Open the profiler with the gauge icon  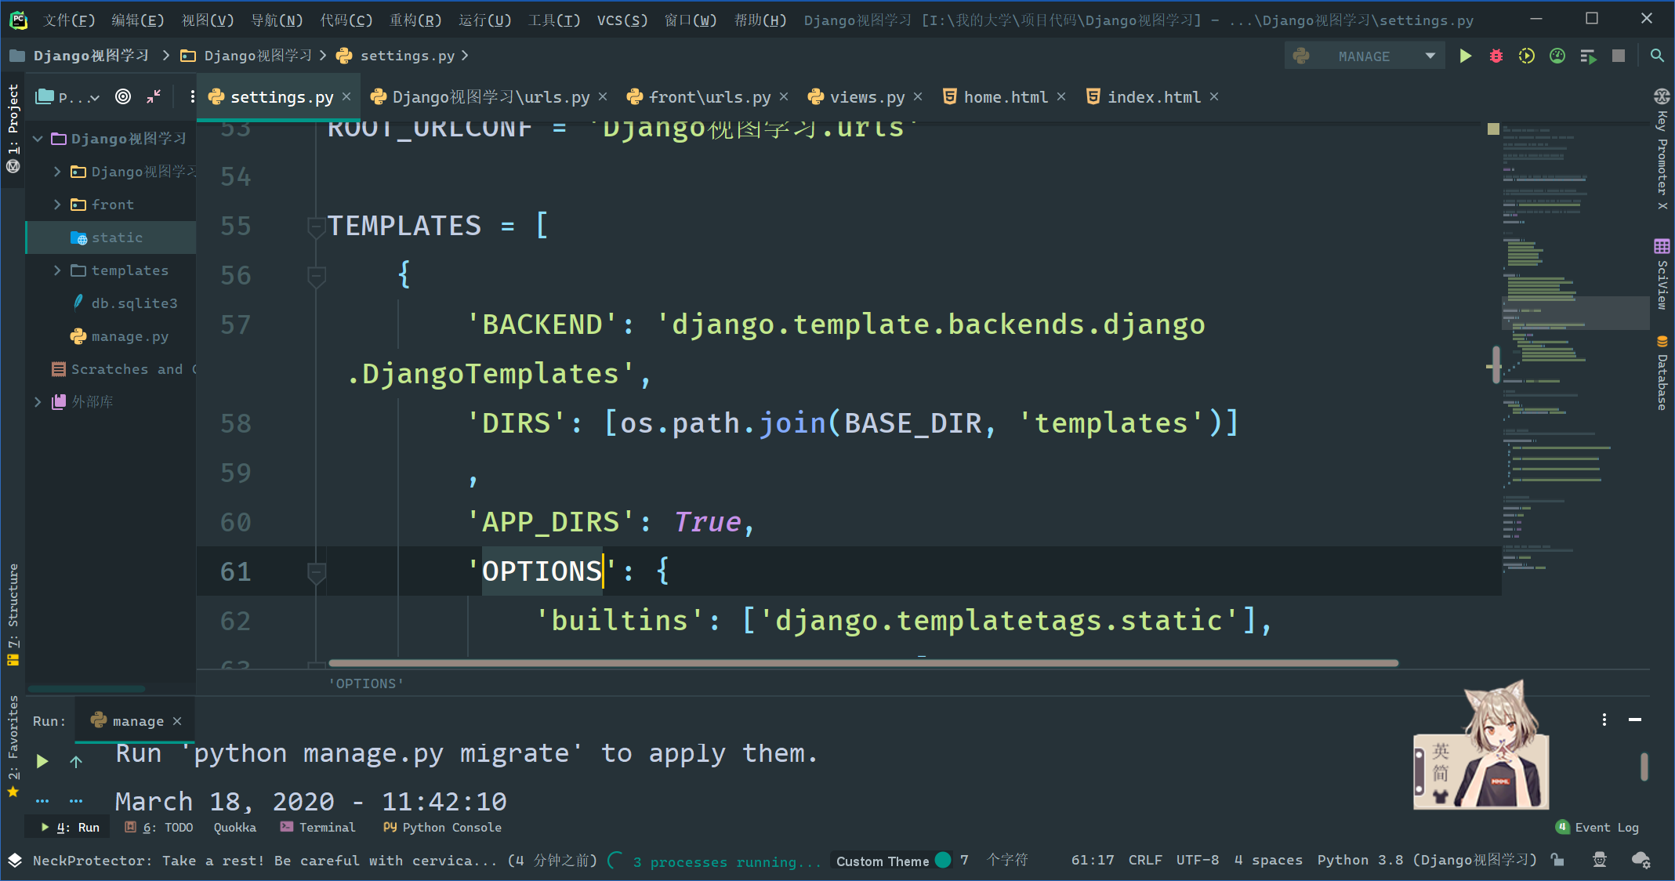tap(1557, 56)
